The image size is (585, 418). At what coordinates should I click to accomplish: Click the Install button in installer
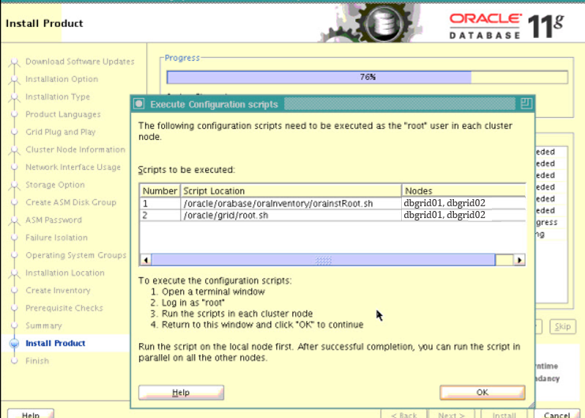pyautogui.click(x=504, y=414)
